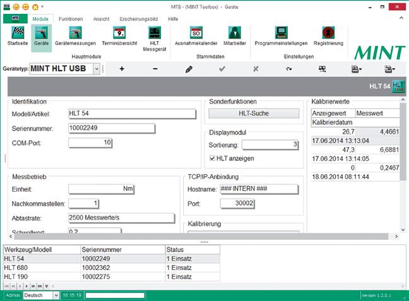Confirm changes with checkmark icon

[x=222, y=69]
